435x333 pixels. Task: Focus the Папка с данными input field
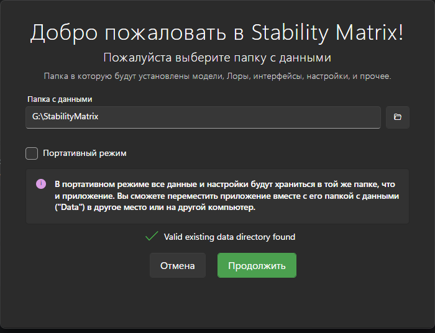click(x=203, y=117)
